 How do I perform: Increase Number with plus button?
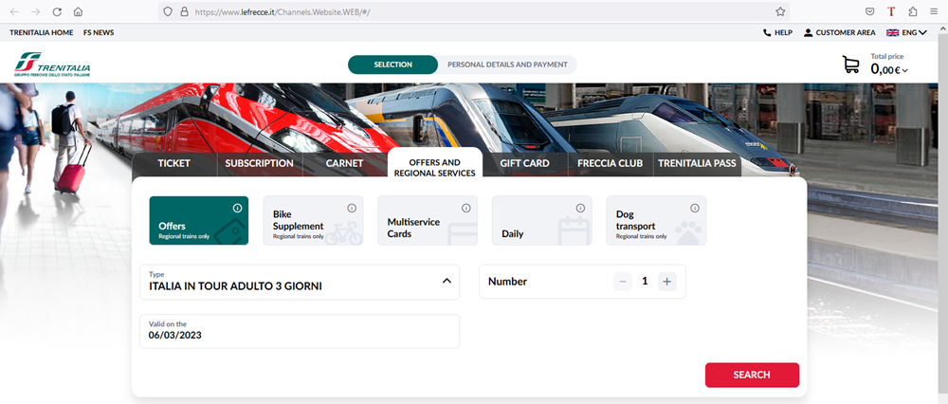click(x=666, y=282)
